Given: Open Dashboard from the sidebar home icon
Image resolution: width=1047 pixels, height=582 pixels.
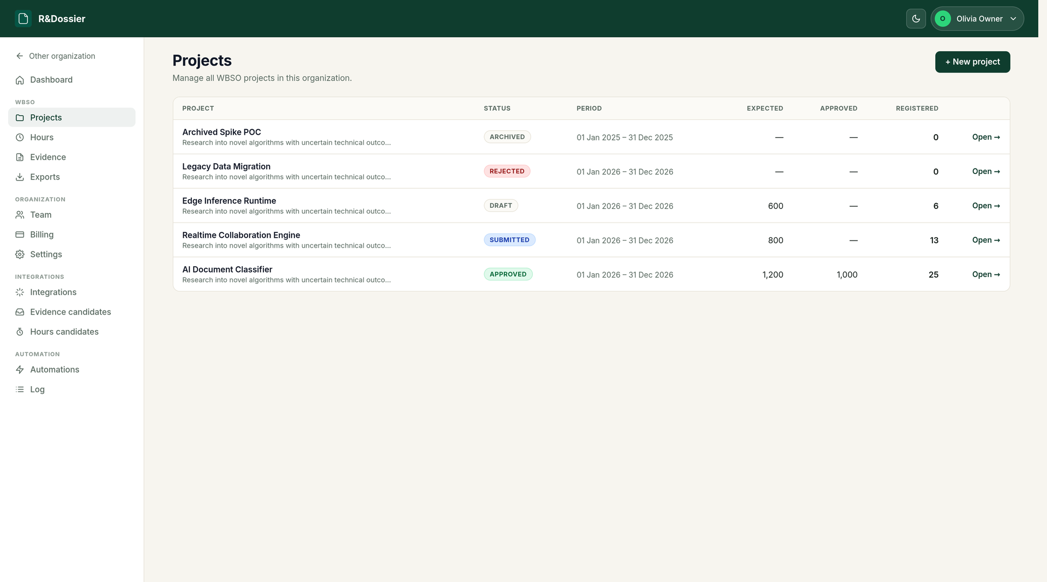Looking at the screenshot, I should click(20, 80).
